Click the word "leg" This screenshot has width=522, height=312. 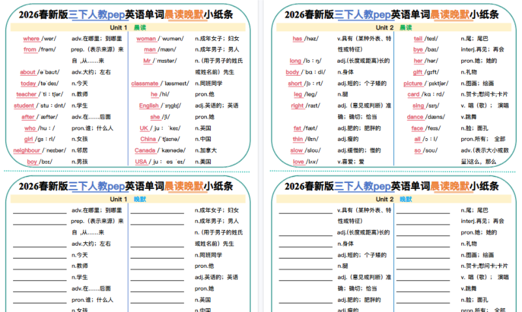pyautogui.click(x=298, y=94)
